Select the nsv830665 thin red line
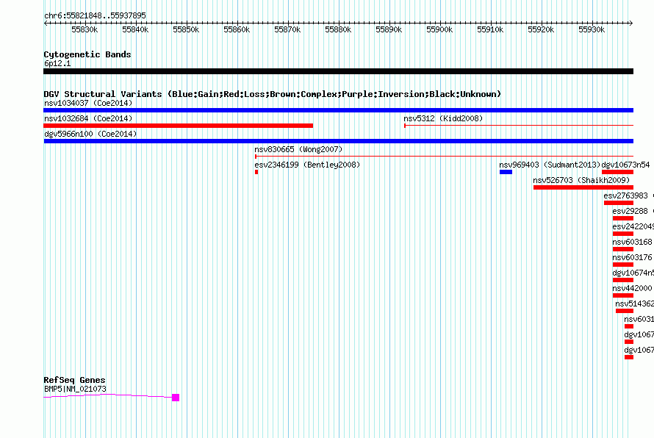Screen dimensions: 654x438 click(x=444, y=156)
